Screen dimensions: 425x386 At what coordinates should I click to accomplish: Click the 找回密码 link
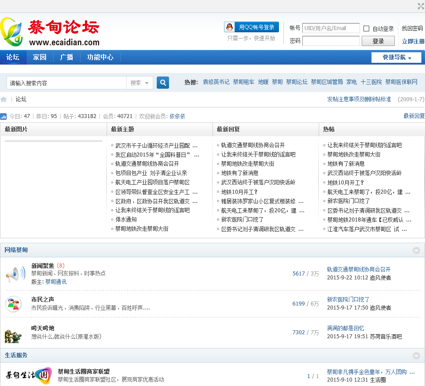pyautogui.click(x=412, y=28)
